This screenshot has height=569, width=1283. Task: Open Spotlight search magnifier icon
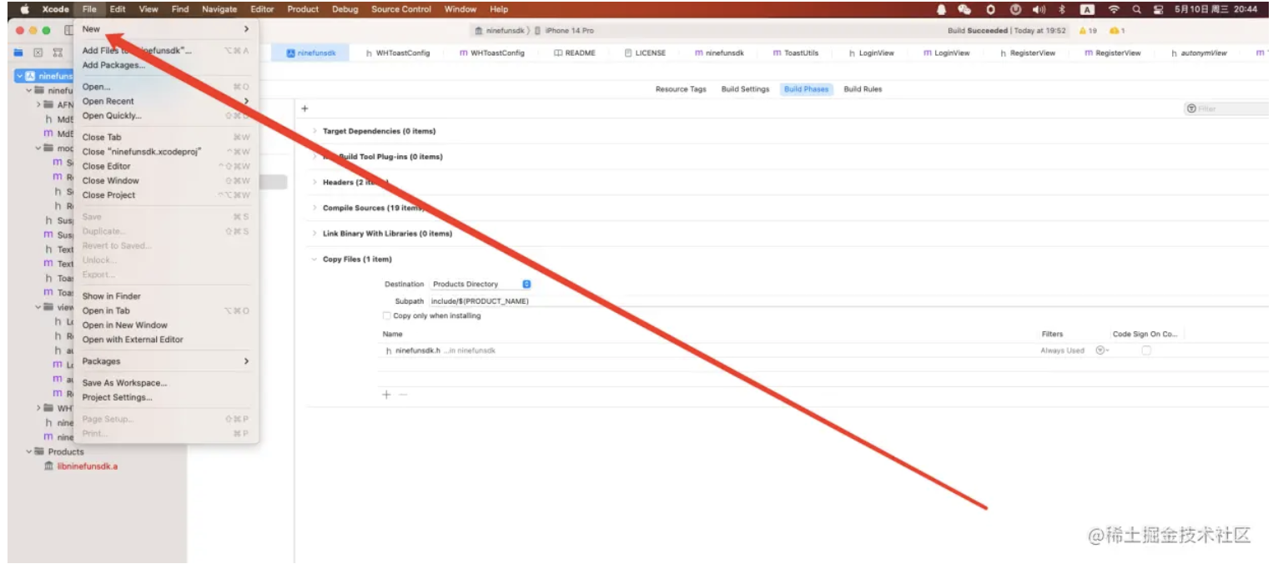[x=1136, y=9]
